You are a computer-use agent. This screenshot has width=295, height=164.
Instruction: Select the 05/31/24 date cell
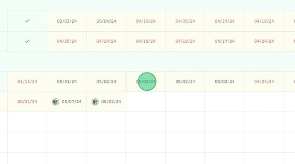pos(67,81)
